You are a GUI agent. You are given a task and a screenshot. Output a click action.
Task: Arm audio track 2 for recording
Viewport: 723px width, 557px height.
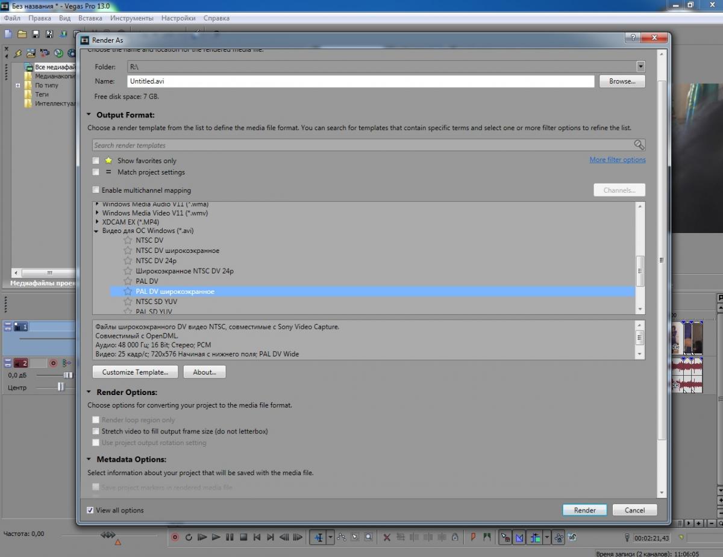[53, 363]
